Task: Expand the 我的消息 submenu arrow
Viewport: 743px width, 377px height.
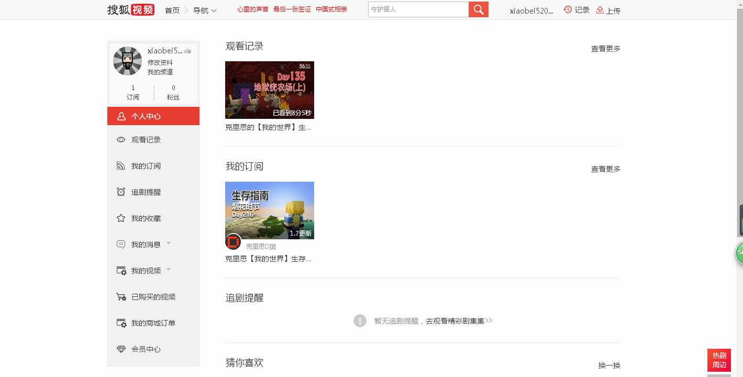Action: point(169,243)
